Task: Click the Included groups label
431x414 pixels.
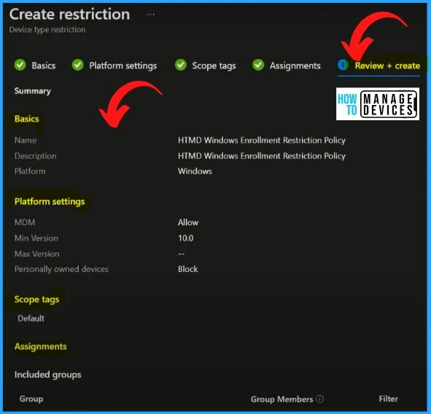Action: pos(47,375)
